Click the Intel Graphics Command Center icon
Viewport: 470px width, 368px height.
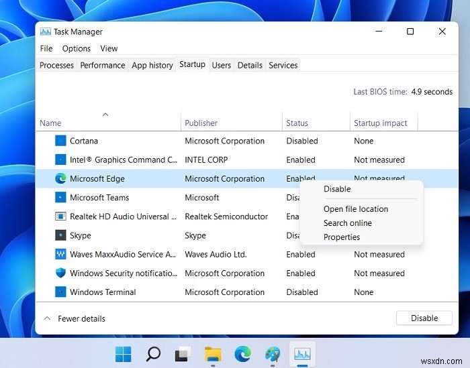click(x=60, y=160)
